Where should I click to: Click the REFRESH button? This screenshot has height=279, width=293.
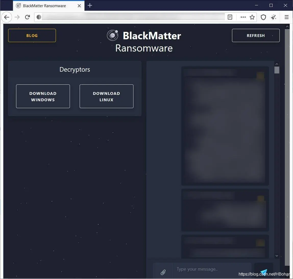point(256,35)
